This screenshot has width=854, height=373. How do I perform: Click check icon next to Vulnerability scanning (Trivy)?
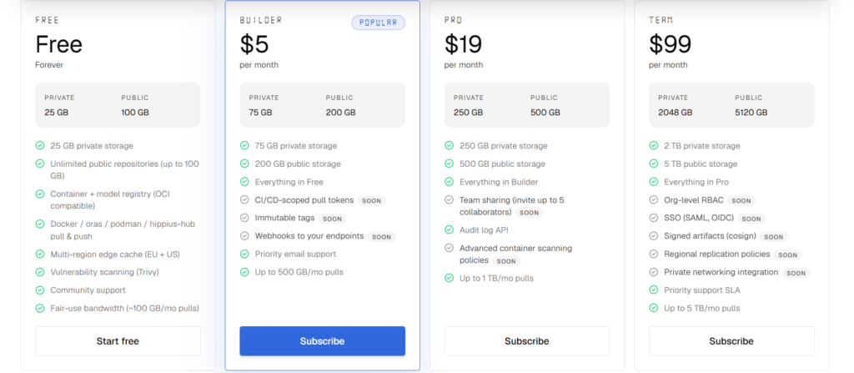[40, 272]
